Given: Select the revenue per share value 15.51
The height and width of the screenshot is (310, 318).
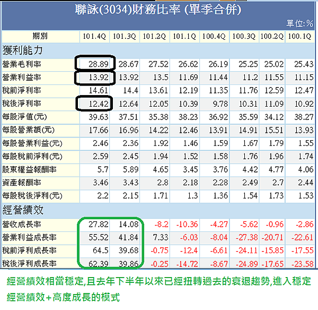Looking at the screenshot, I should click(274, 130).
